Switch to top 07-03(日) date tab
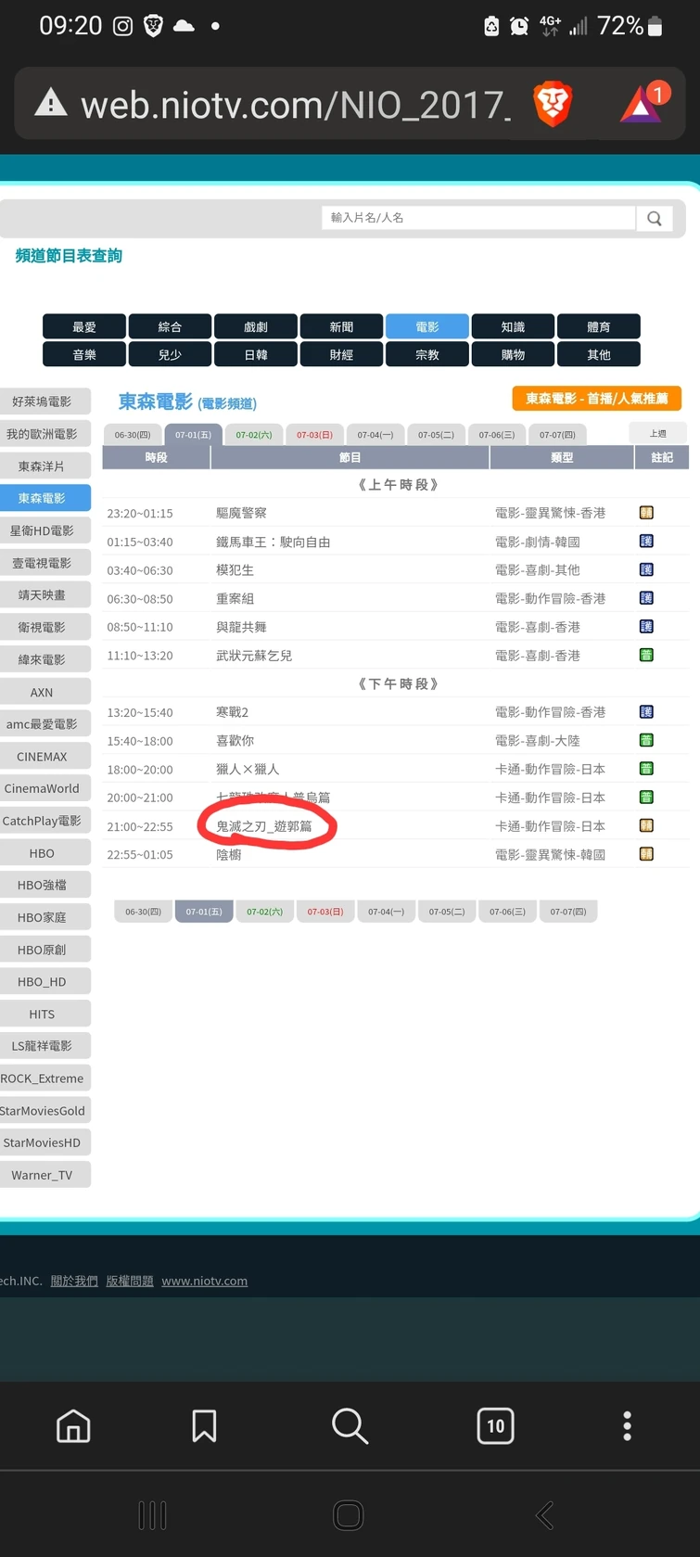 (x=314, y=434)
